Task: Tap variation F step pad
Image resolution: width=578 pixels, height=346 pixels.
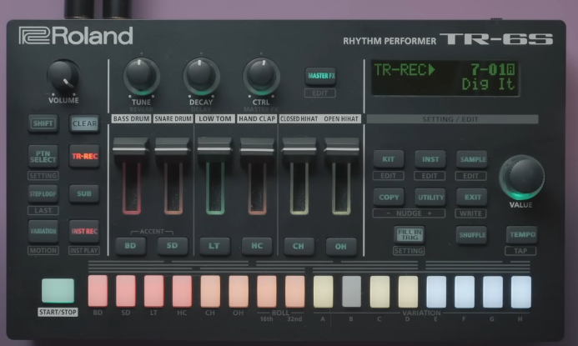Action: coord(465,292)
